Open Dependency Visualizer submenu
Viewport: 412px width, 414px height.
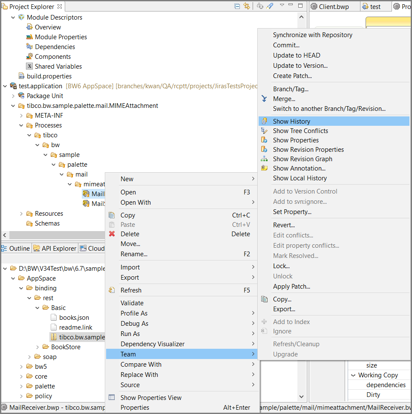pos(182,344)
